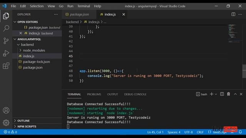The image size is (246, 138).
Task: Select the bash terminal indicator
Action: tap(201, 94)
